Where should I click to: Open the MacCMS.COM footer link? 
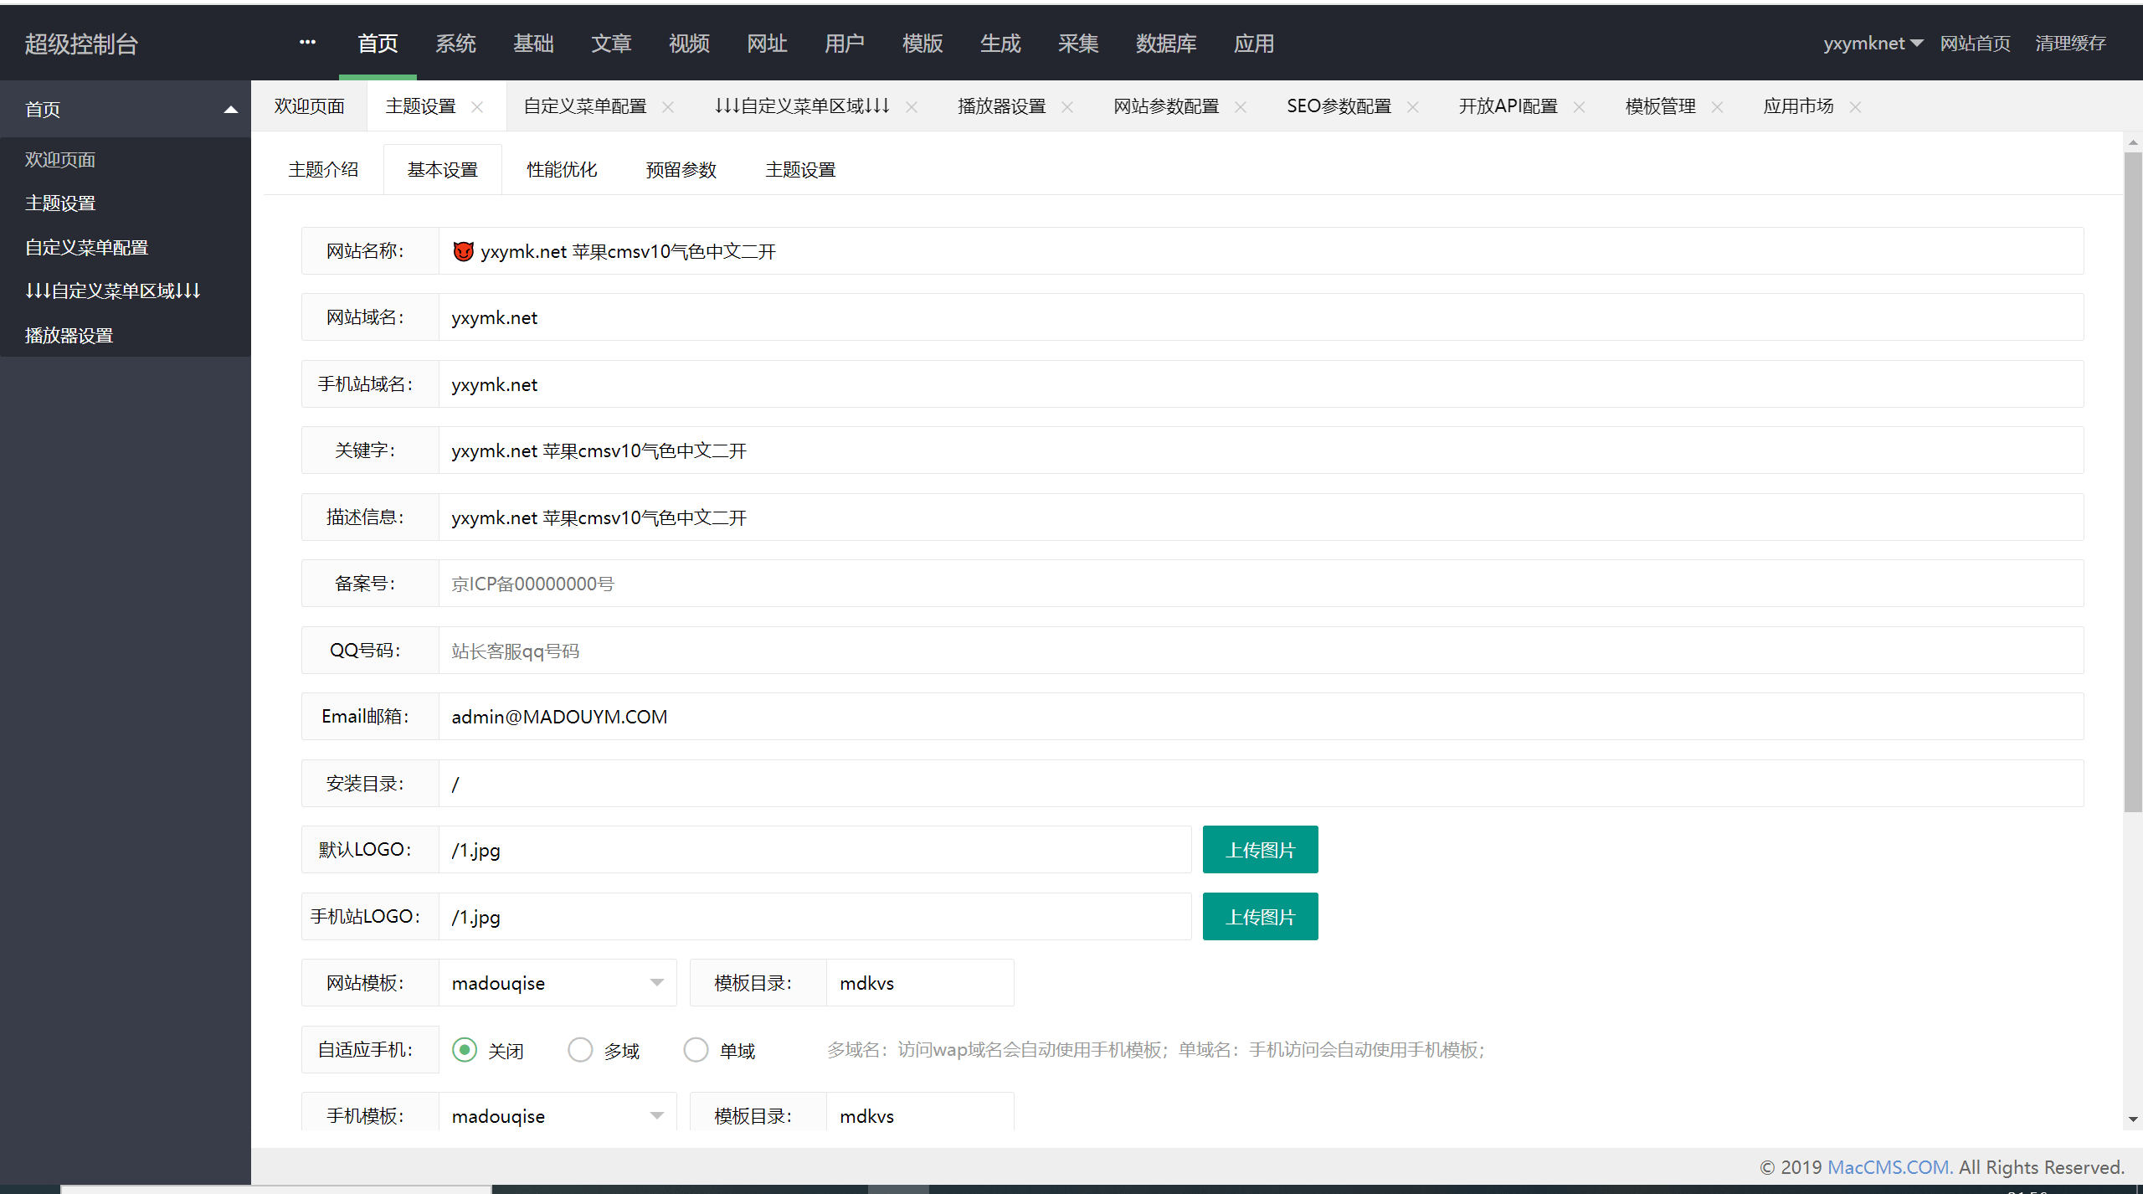(1890, 1167)
